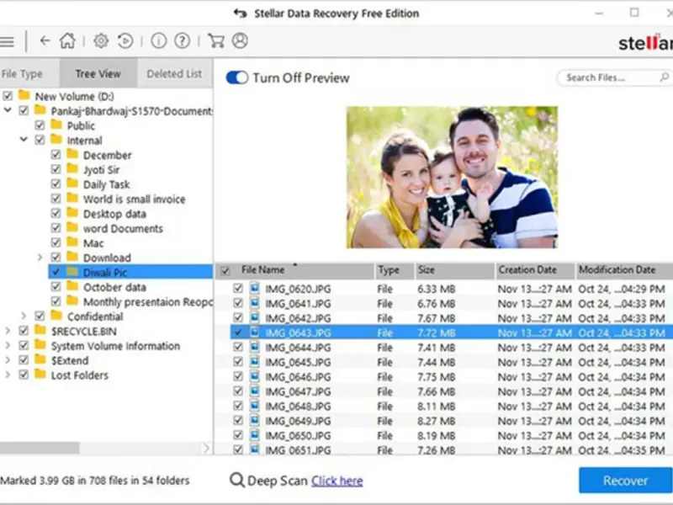The width and height of the screenshot is (673, 505).
Task: Go back with the left arrow icon
Action: point(45,40)
